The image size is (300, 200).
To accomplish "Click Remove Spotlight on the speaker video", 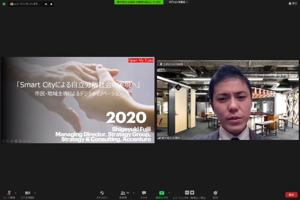I will (x=172, y=64).
